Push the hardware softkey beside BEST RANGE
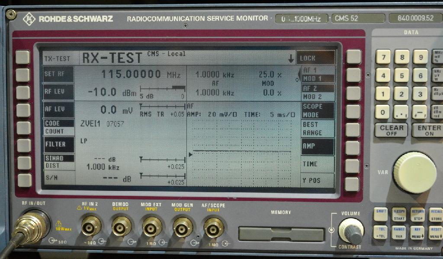The height and width of the screenshot is (259, 443). (x=353, y=130)
